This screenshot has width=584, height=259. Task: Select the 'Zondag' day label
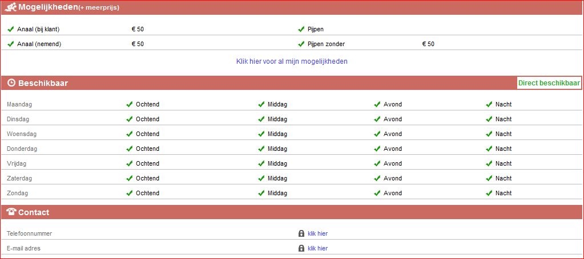tap(17, 193)
